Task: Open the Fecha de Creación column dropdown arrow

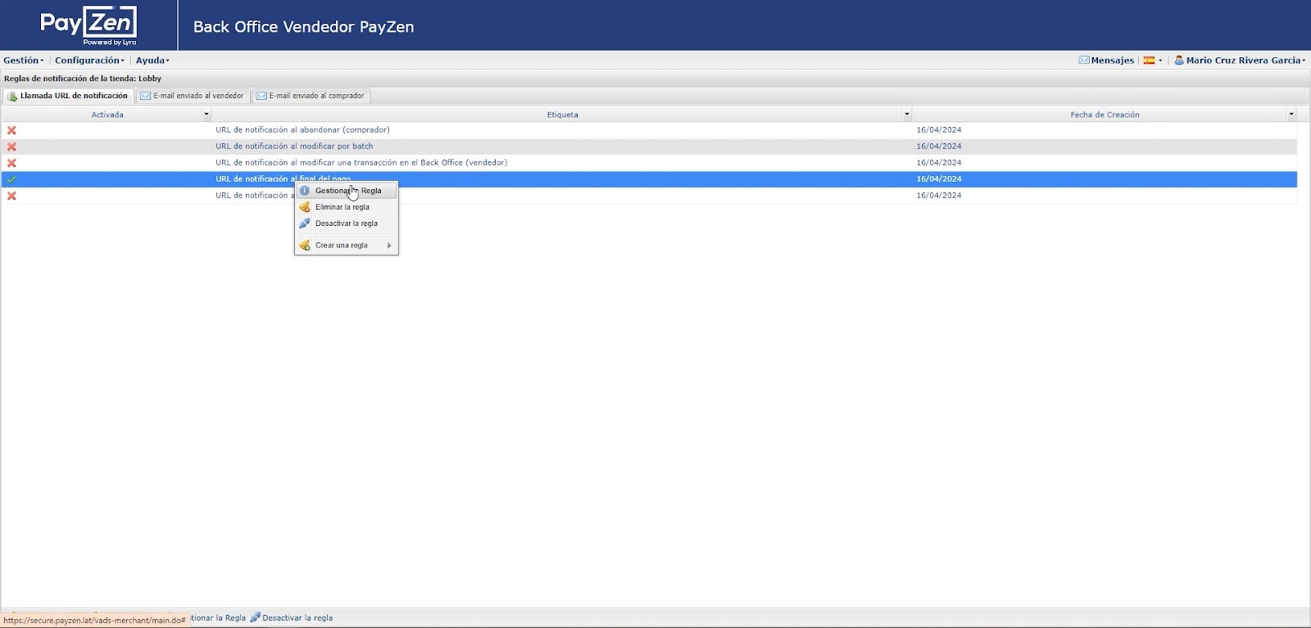Action: [1291, 115]
